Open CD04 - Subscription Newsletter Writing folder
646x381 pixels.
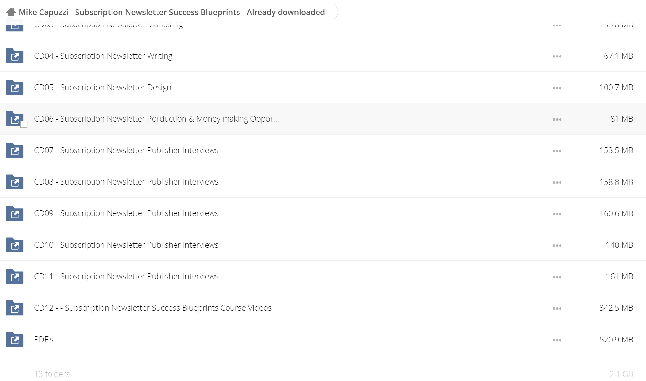pyautogui.click(x=103, y=56)
